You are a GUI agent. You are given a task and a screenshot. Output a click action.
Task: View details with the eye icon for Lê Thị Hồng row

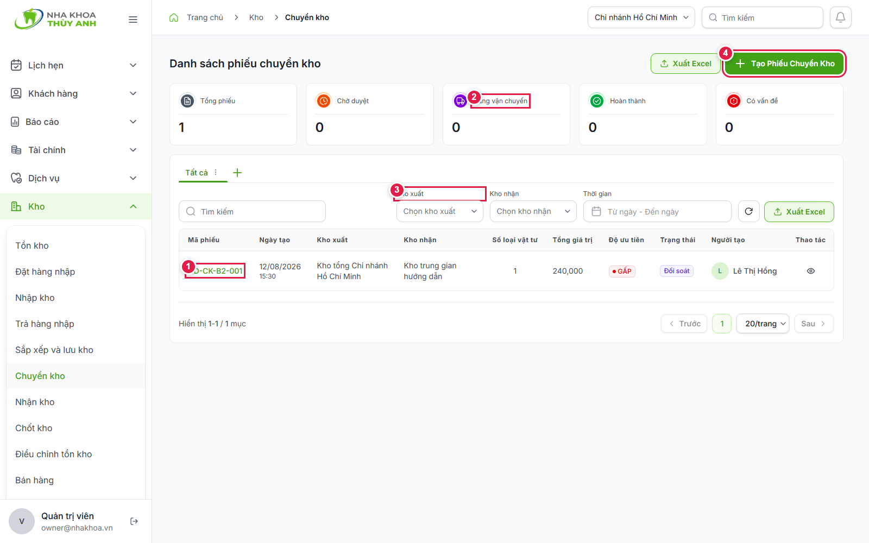coord(811,271)
